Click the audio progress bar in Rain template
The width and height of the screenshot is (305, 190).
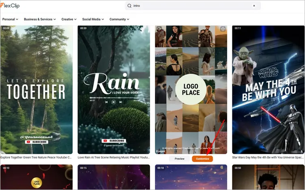coord(114,98)
